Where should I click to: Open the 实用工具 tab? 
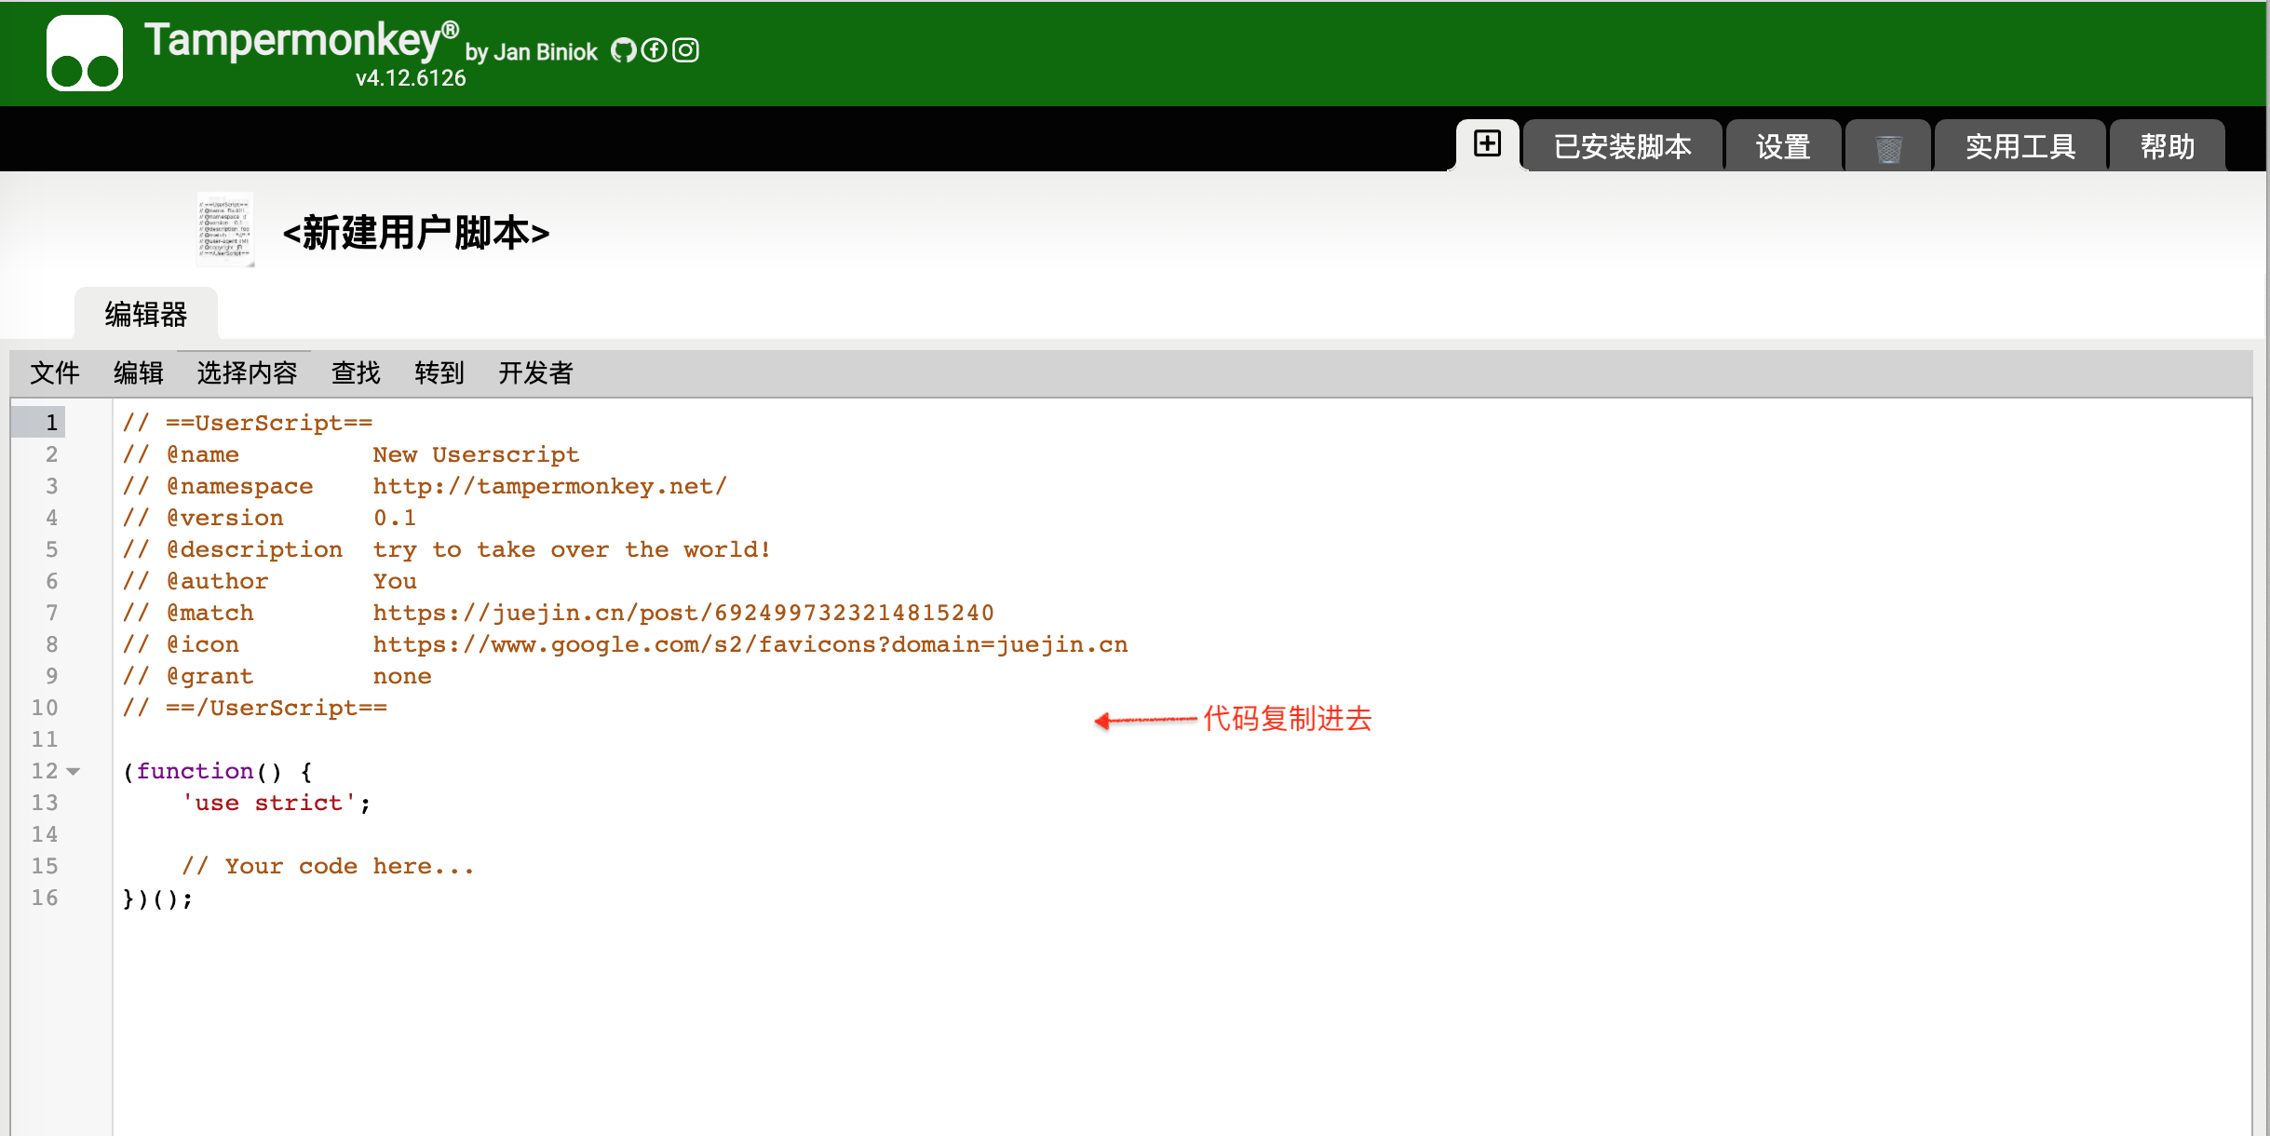[x=2020, y=147]
